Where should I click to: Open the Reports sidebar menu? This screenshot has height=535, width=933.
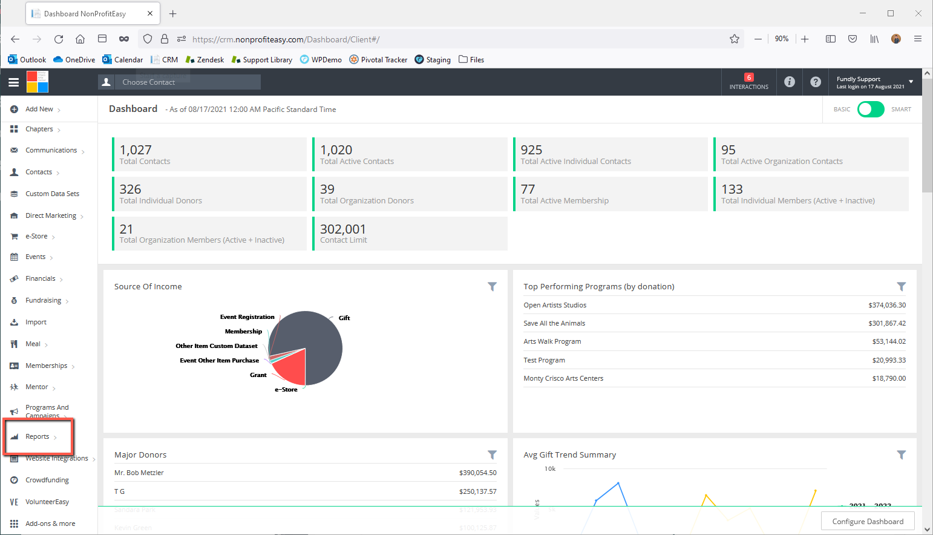click(38, 436)
